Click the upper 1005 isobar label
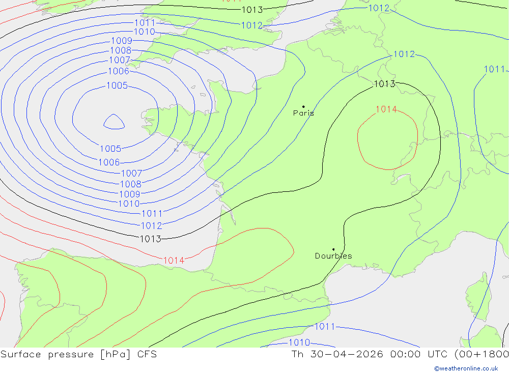Image resolution: width=509 pixels, height=373 pixels. click(x=117, y=85)
